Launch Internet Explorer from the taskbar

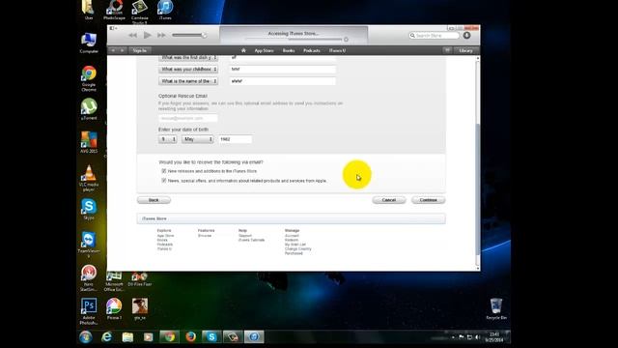[x=107, y=337]
